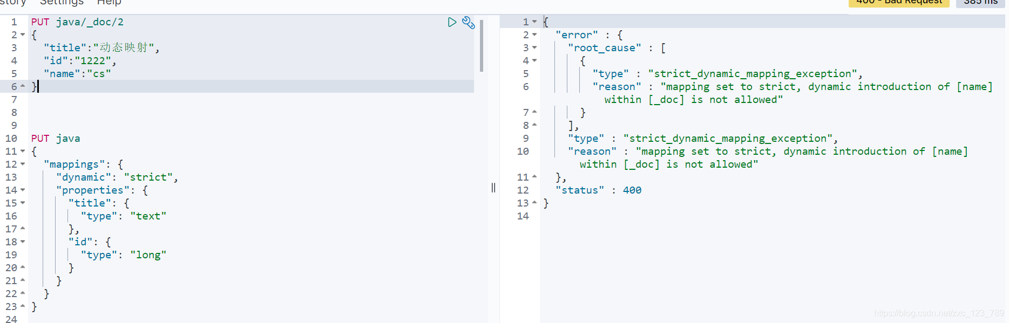
Task: Click the 400 Bad Request status badge
Action: (x=899, y=3)
